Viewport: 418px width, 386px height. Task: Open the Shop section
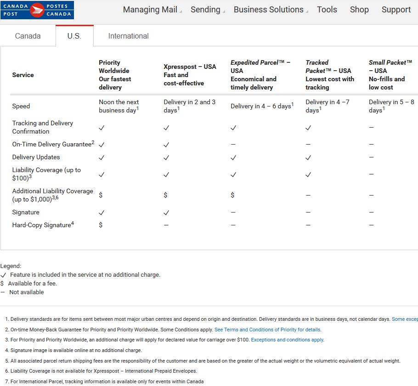click(x=359, y=10)
